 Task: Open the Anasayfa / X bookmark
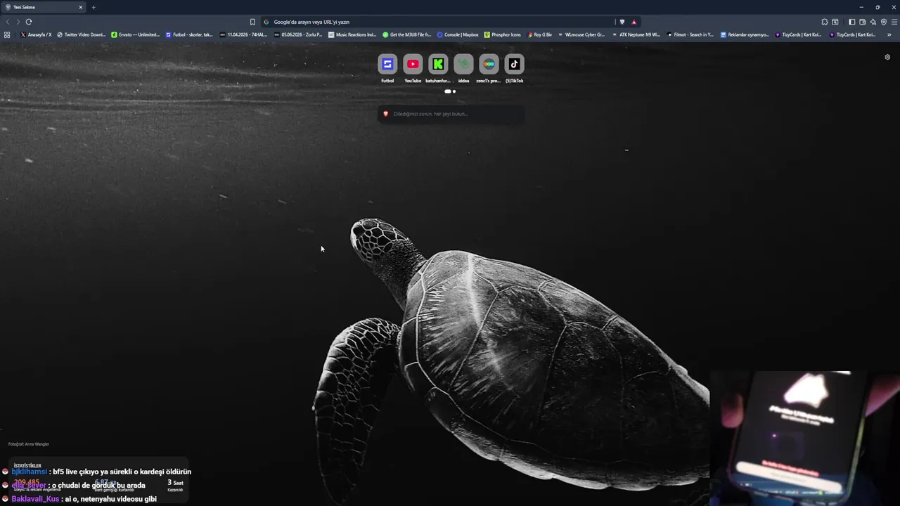[x=36, y=34]
